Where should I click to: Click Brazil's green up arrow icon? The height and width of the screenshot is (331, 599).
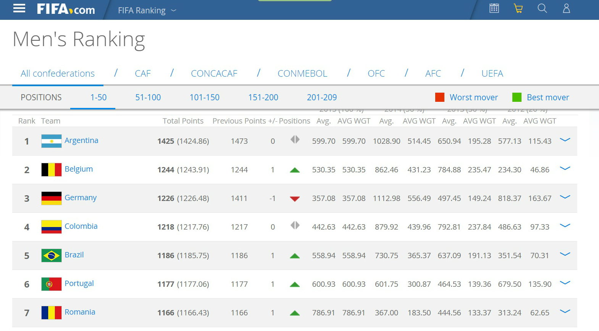pos(295,256)
